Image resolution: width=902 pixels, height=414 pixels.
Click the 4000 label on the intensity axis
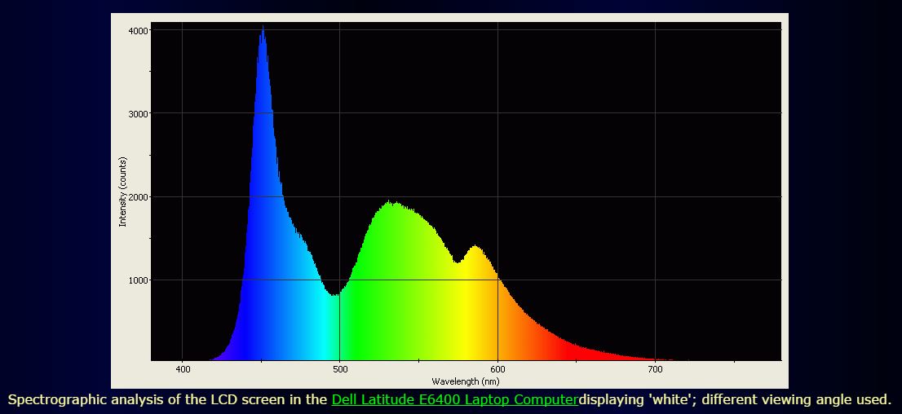[x=139, y=31]
